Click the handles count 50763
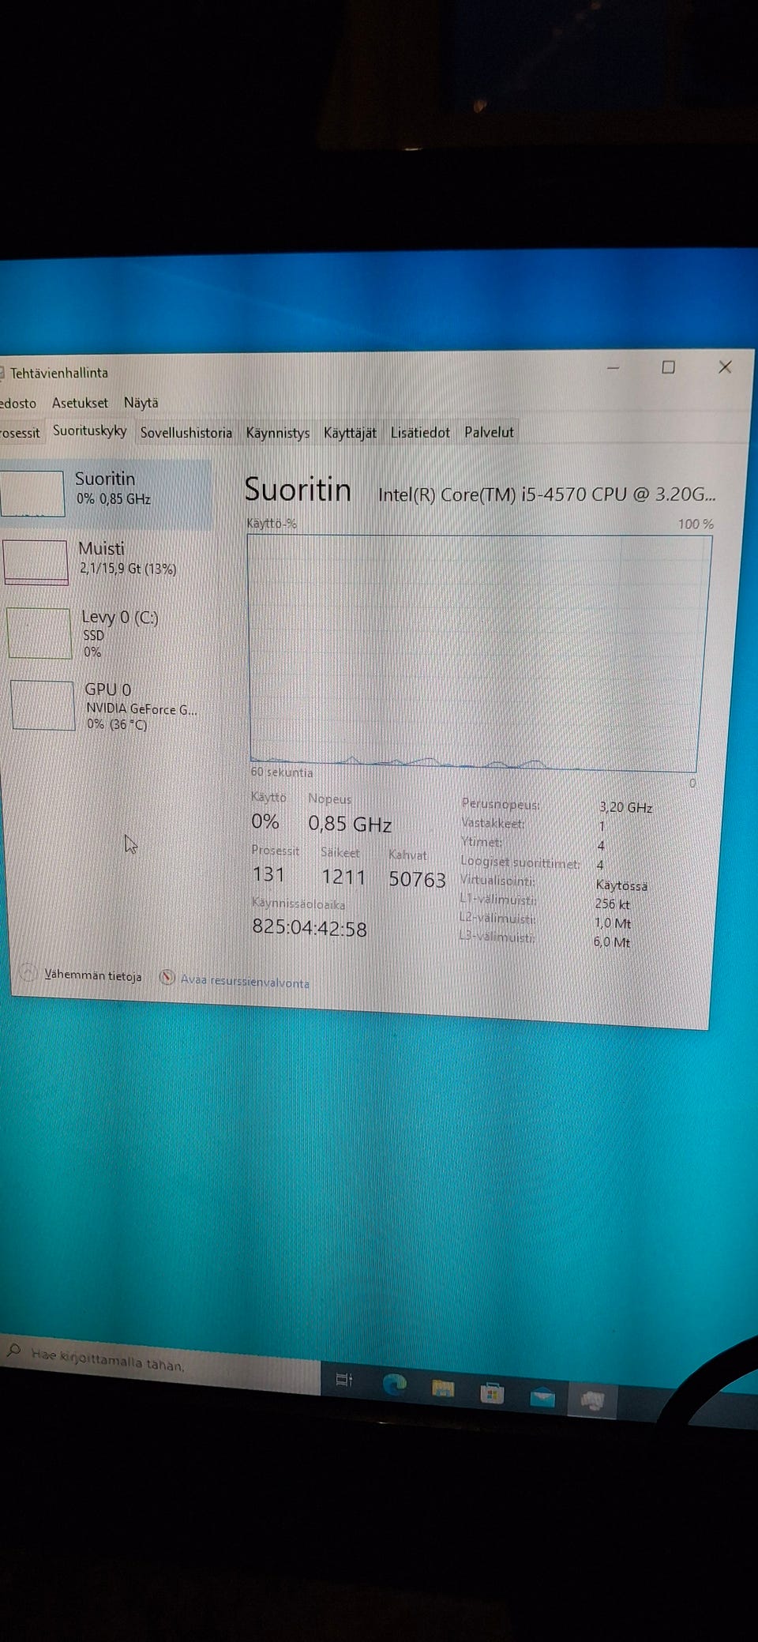 417,879
